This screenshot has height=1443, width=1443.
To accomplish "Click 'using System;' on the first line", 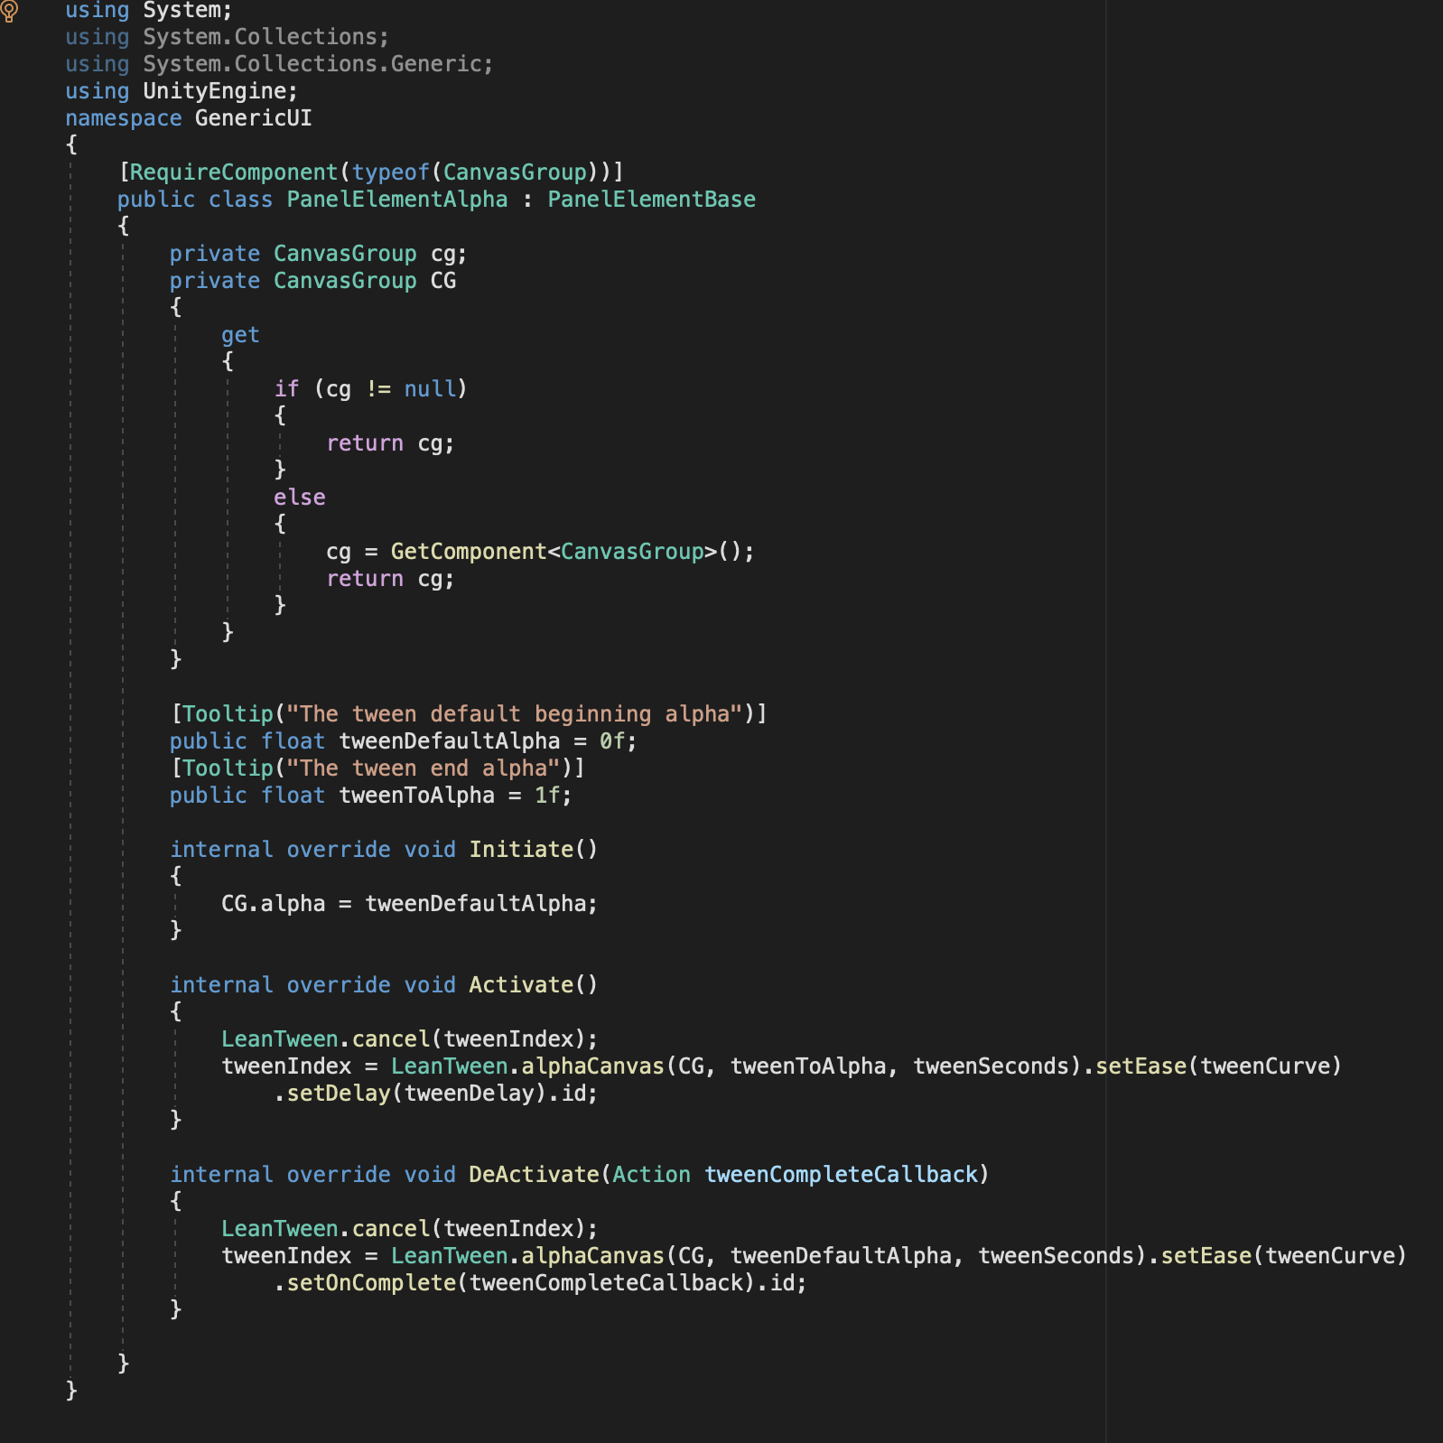I will click(x=149, y=10).
